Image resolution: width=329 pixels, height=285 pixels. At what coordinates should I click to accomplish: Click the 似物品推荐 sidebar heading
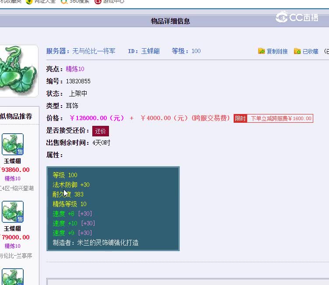coord(16,116)
